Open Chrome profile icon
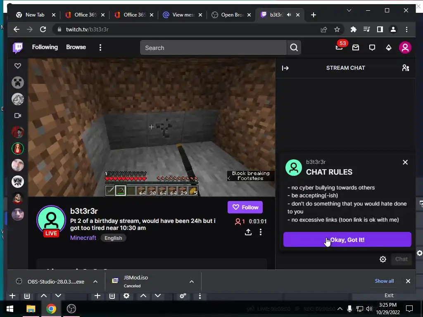 pyautogui.click(x=393, y=29)
